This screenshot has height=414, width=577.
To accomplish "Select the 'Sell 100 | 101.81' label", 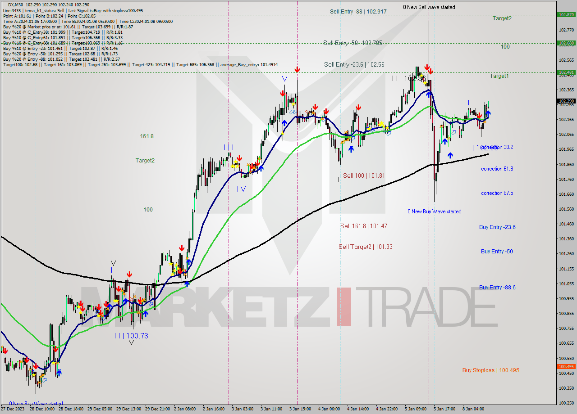I will 364,175.
